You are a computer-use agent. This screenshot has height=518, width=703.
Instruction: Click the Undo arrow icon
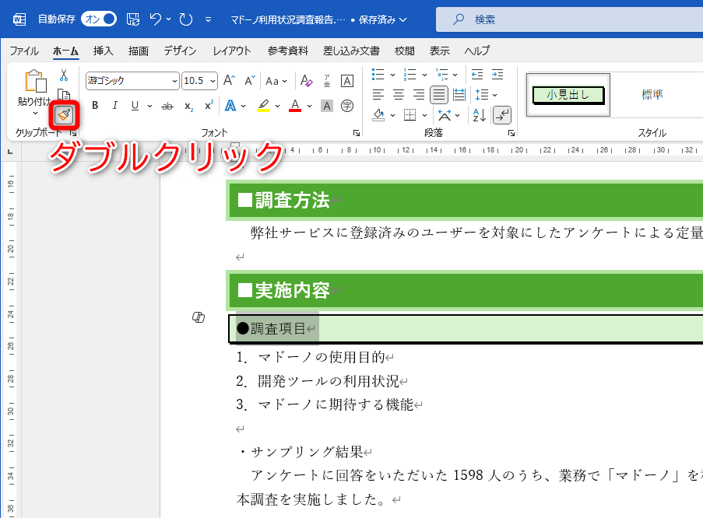click(153, 19)
